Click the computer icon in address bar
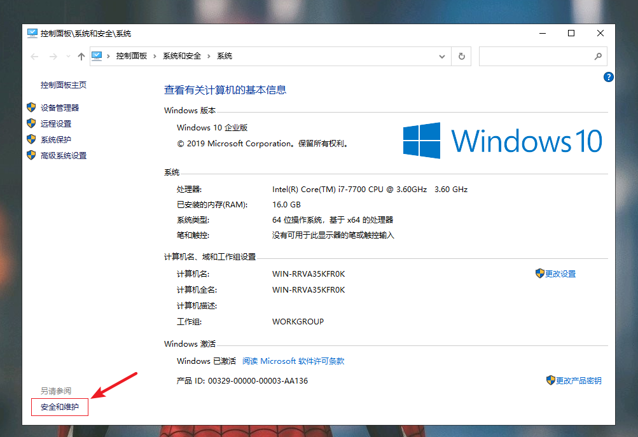 tap(97, 56)
